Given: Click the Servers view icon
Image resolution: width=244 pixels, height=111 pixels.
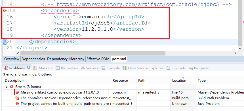Looking at the screenshot, I should [x=83, y=68].
